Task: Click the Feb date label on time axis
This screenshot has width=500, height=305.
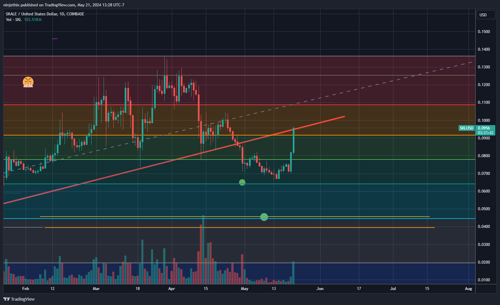Action: click(25, 289)
